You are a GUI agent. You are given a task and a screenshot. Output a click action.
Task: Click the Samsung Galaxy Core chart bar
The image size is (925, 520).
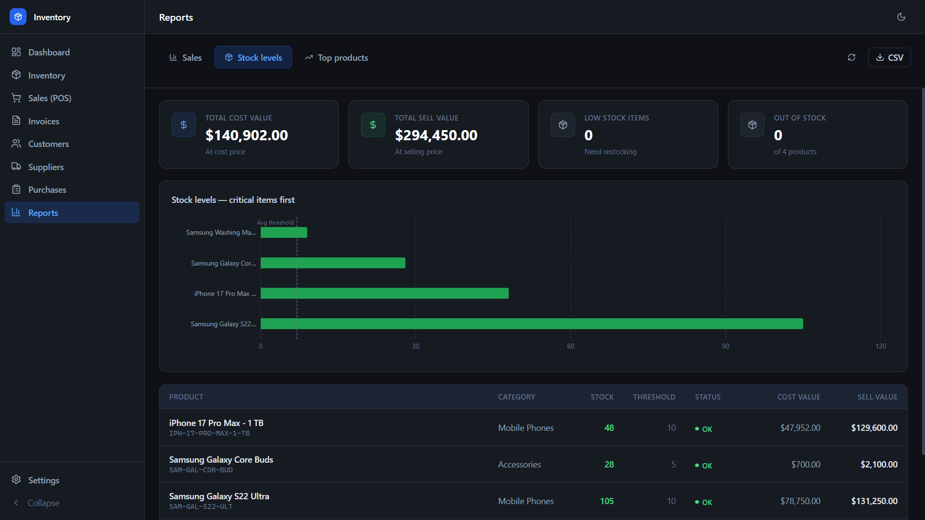(x=333, y=263)
